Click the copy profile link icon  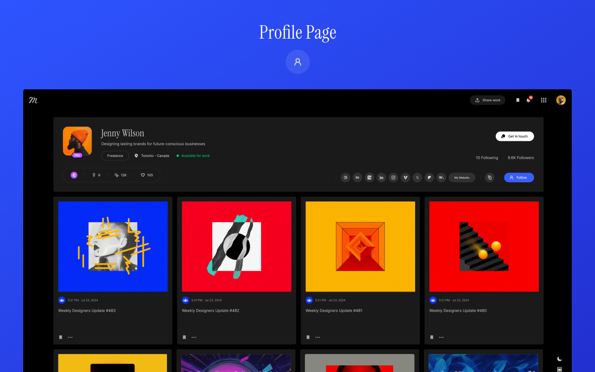[x=489, y=177]
